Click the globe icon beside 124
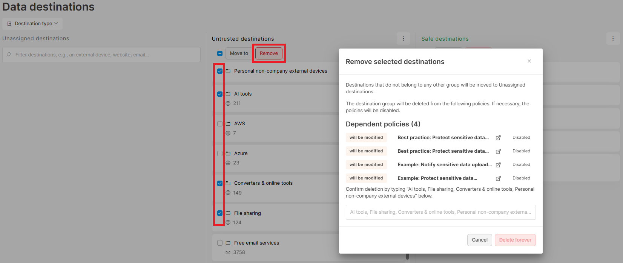623x263 pixels. point(228,222)
